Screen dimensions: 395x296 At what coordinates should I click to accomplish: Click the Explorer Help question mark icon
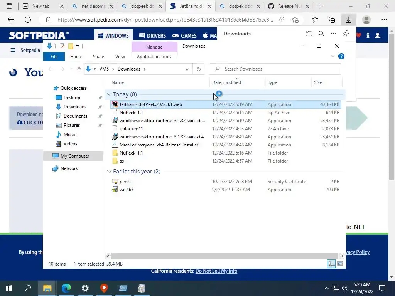pos(341,56)
